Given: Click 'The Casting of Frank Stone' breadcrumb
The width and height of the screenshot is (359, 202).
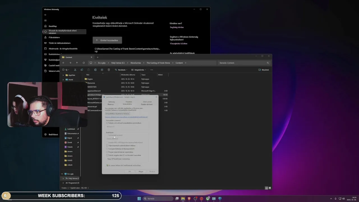Looking at the screenshot, I should tap(158, 63).
